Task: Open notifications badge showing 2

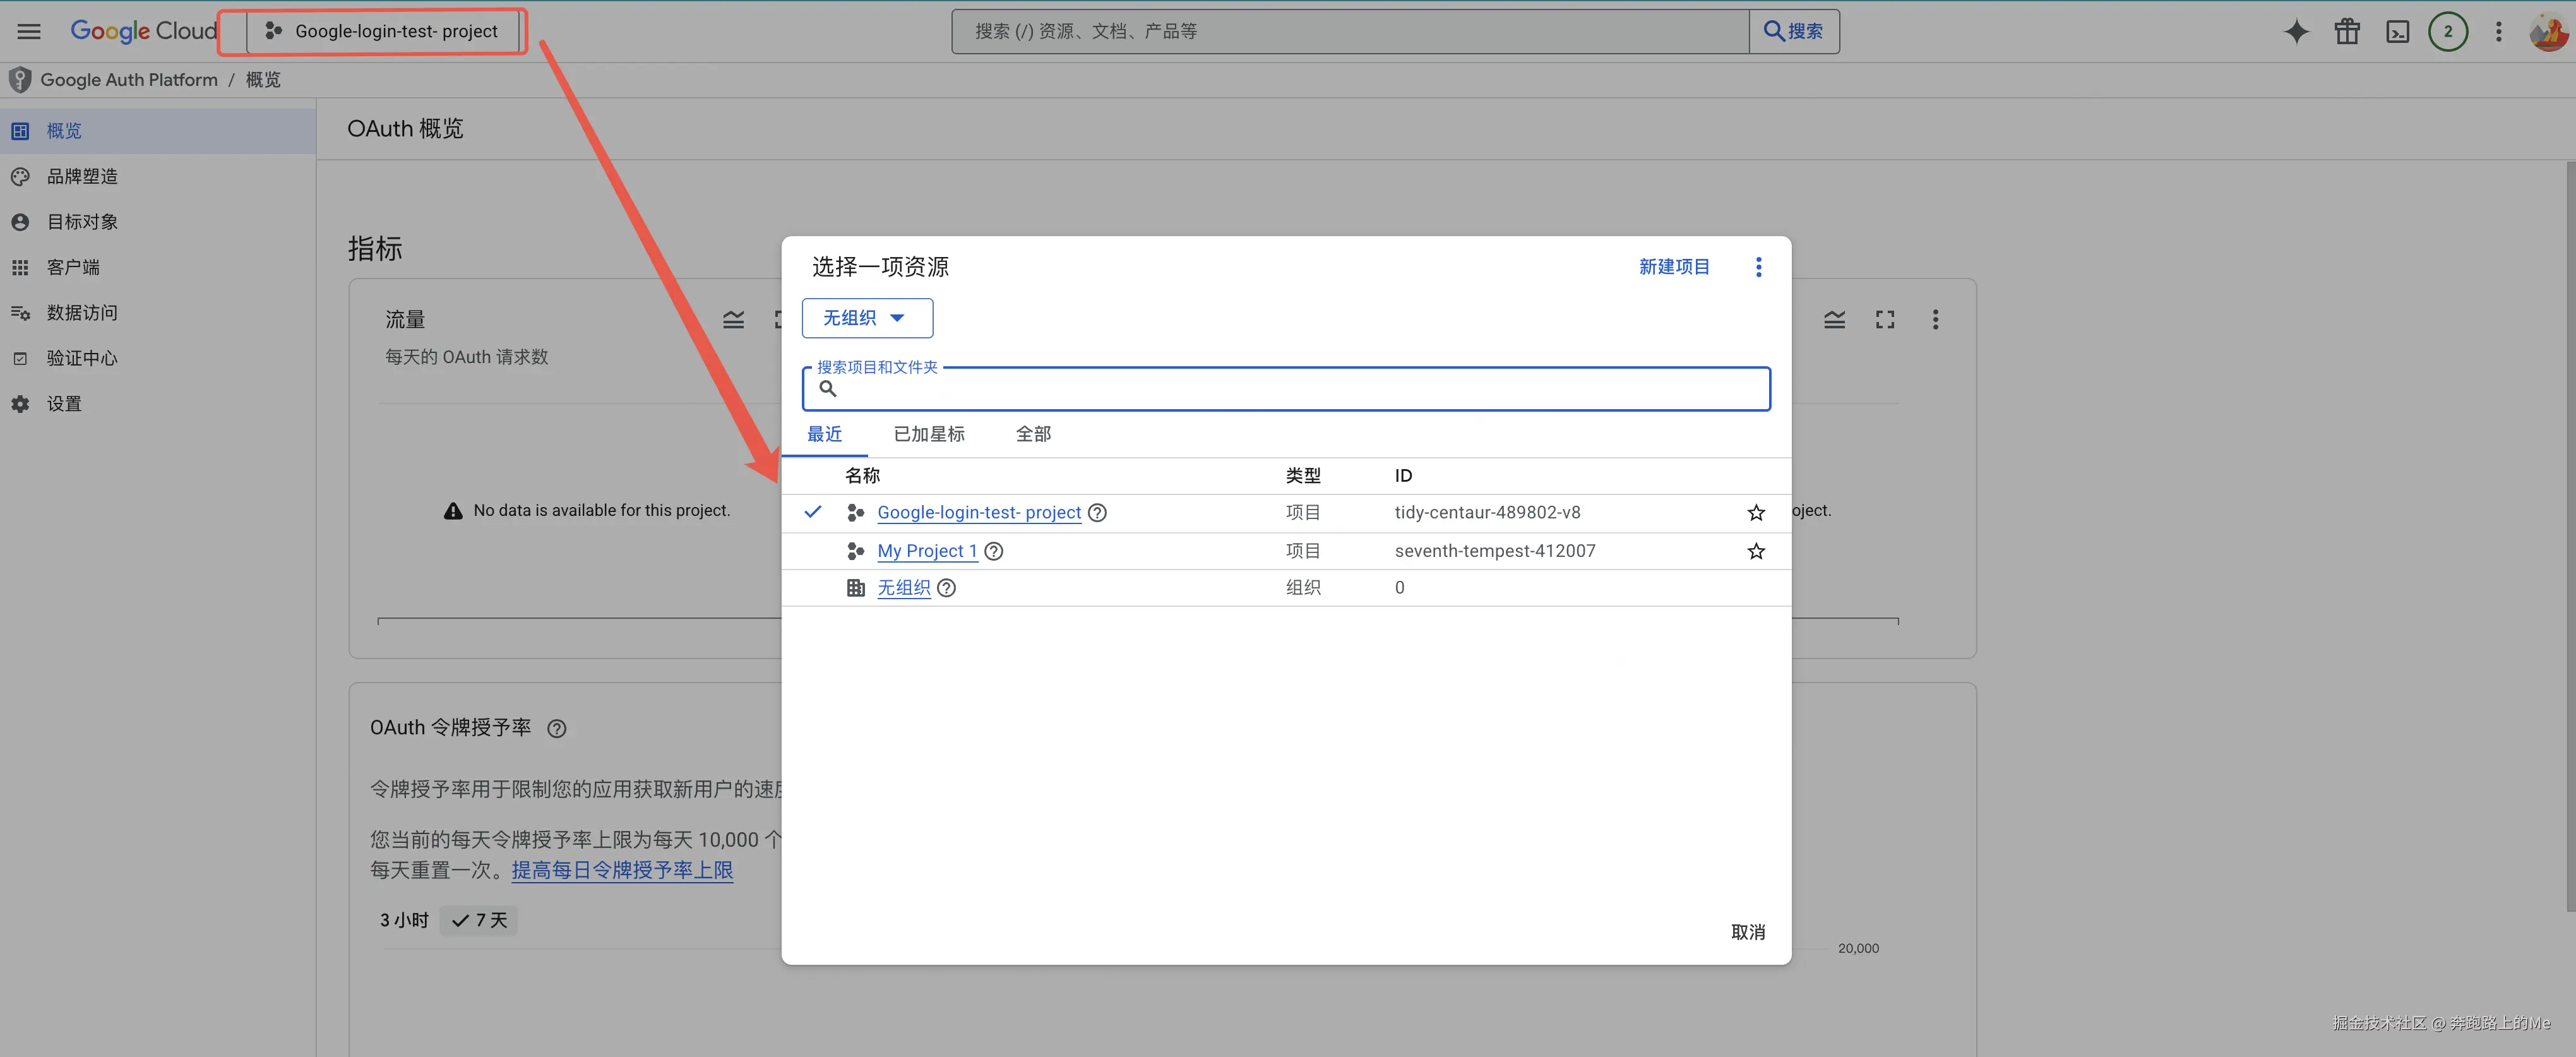Action: (x=2447, y=31)
